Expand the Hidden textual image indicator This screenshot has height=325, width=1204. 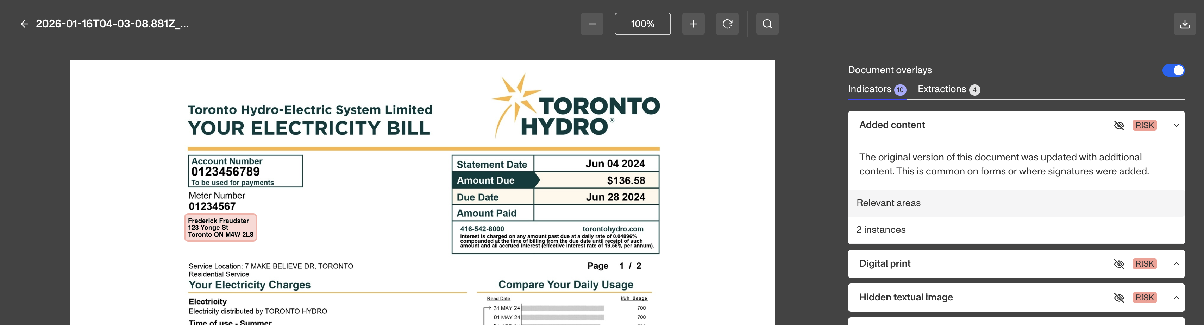[1176, 298]
